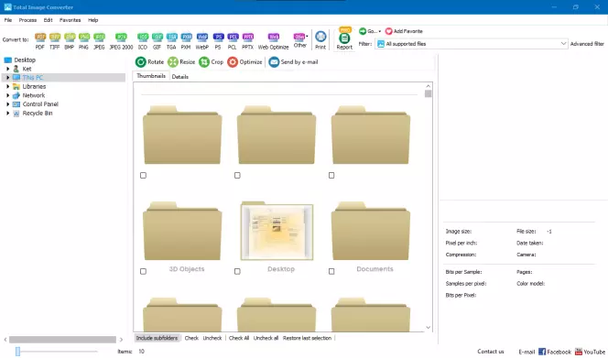Switch to the Details tab
Screen dimensions: 608x358
coord(179,77)
